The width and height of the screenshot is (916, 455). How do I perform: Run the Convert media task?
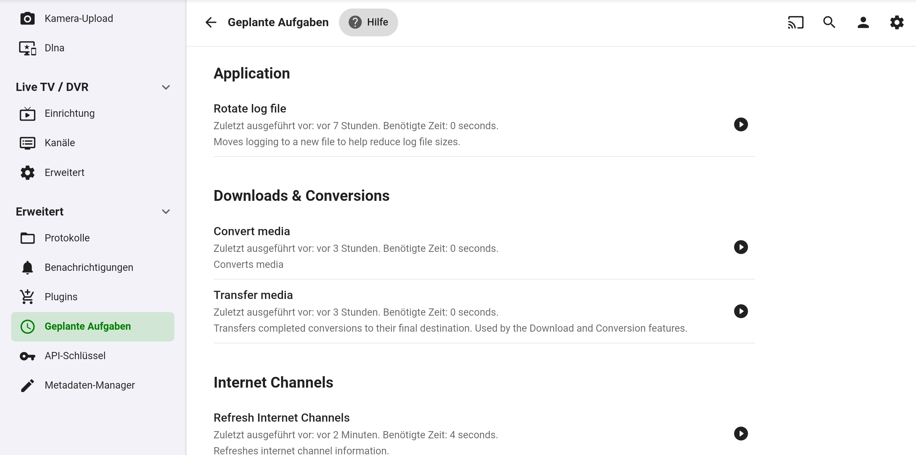[x=741, y=247]
